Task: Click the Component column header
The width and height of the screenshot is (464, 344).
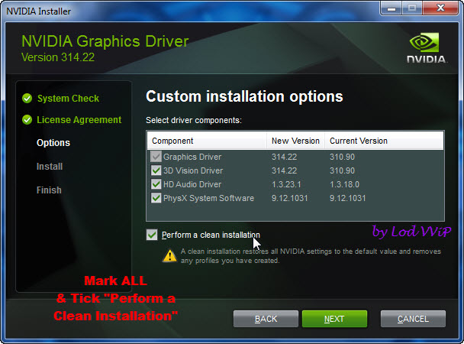Action: pos(207,141)
